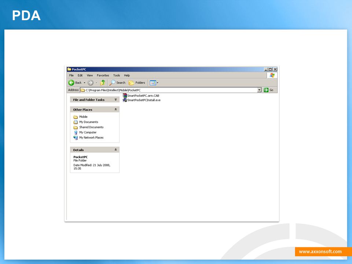Image resolution: width=352 pixels, height=264 pixels.
Task: Click the SmartPocketPC.arm.CAB archive icon
Action: (x=125, y=96)
